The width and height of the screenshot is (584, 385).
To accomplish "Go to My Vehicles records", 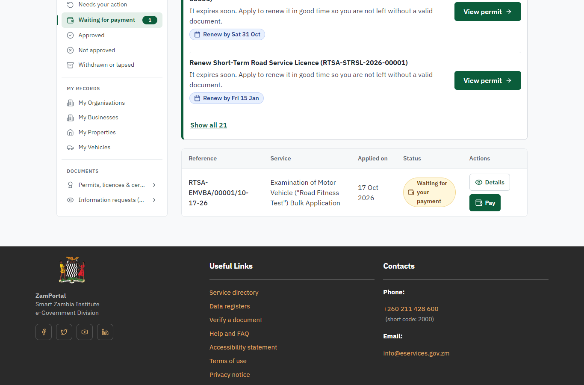I will (x=112, y=148).
